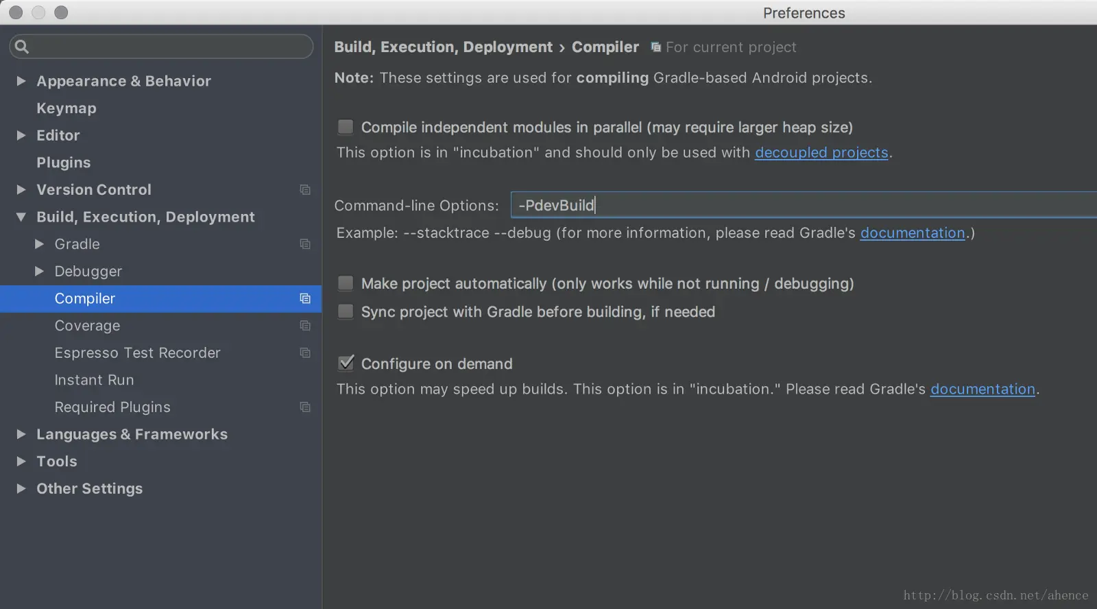This screenshot has width=1097, height=609.
Task: Select the Coverage settings page
Action: 88,326
